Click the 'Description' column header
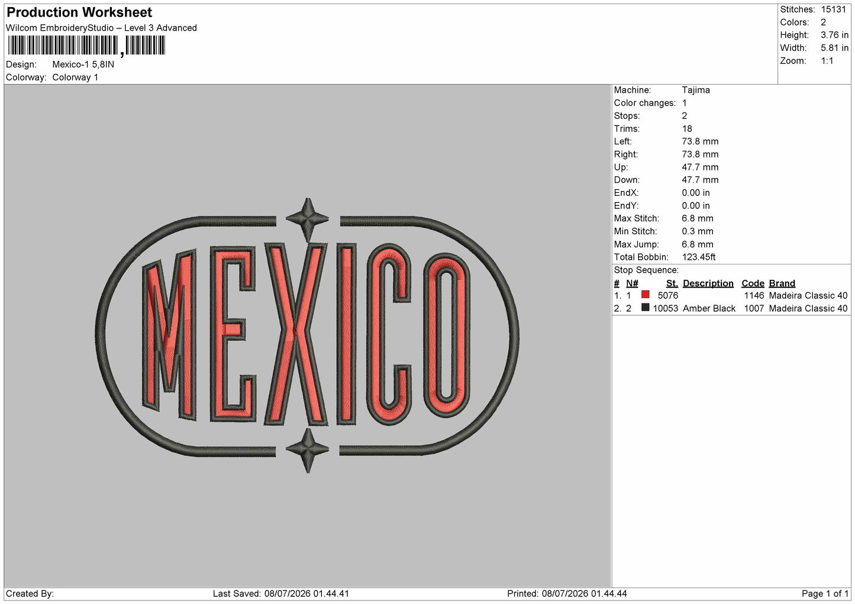The image size is (855, 604). (x=708, y=283)
